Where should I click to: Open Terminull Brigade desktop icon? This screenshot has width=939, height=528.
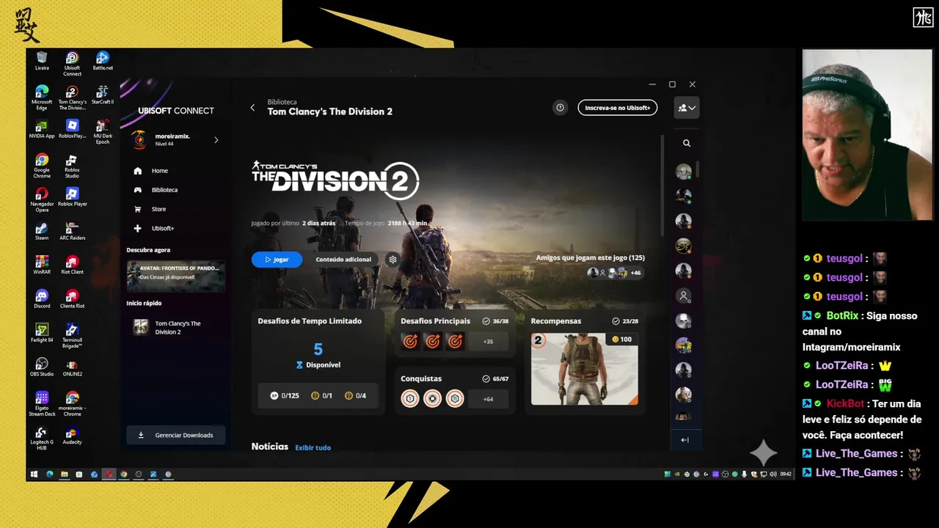coord(72,335)
